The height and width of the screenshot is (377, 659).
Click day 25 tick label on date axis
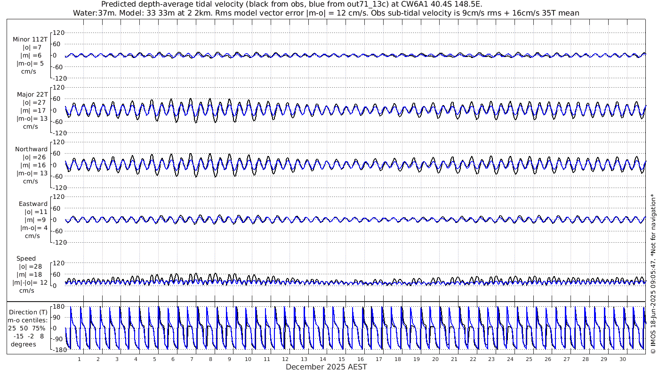529,359
